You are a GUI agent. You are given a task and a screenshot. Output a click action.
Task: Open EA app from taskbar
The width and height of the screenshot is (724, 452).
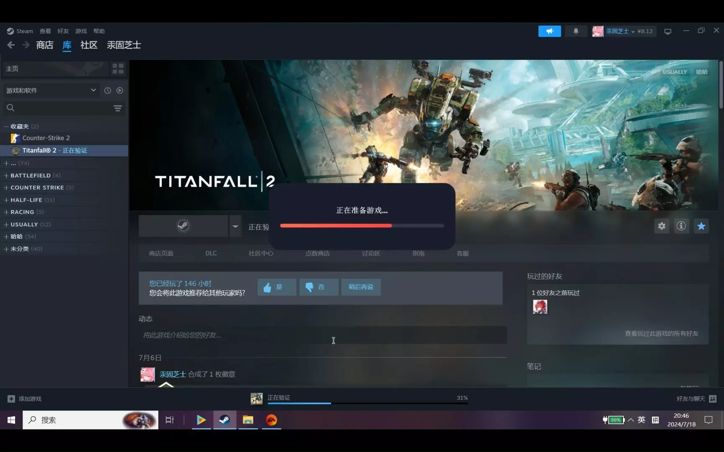click(271, 420)
